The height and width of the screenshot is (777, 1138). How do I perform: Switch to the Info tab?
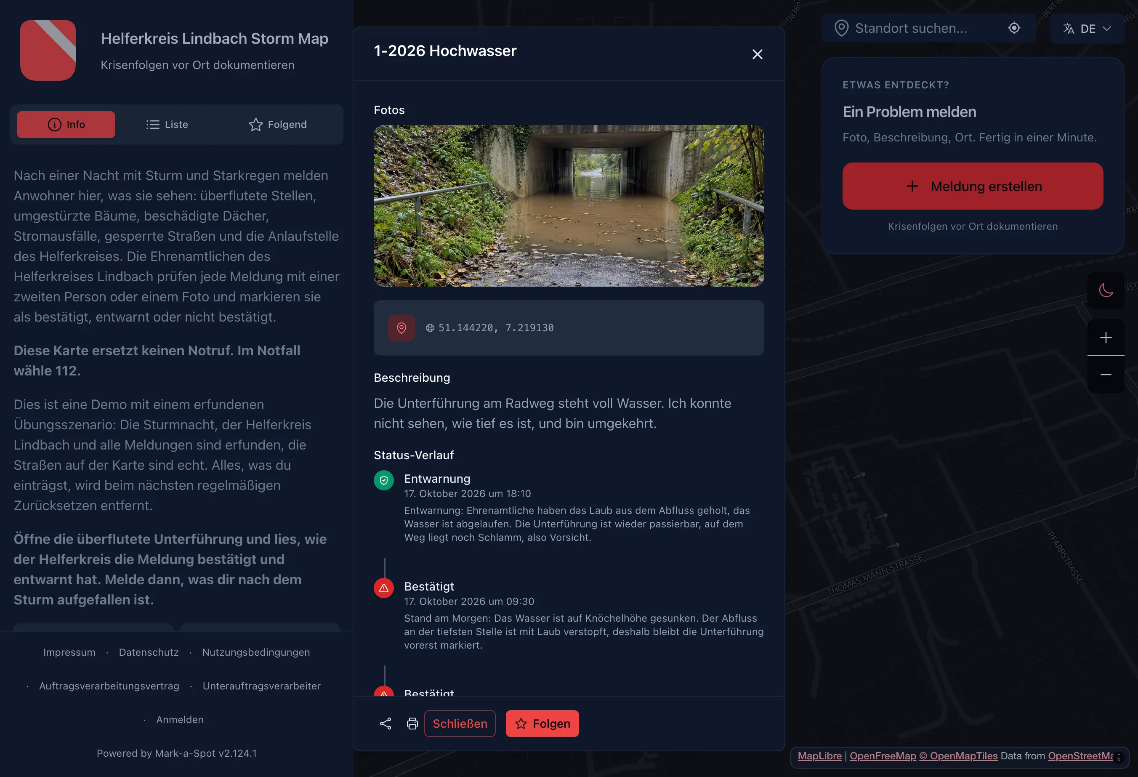pos(66,124)
